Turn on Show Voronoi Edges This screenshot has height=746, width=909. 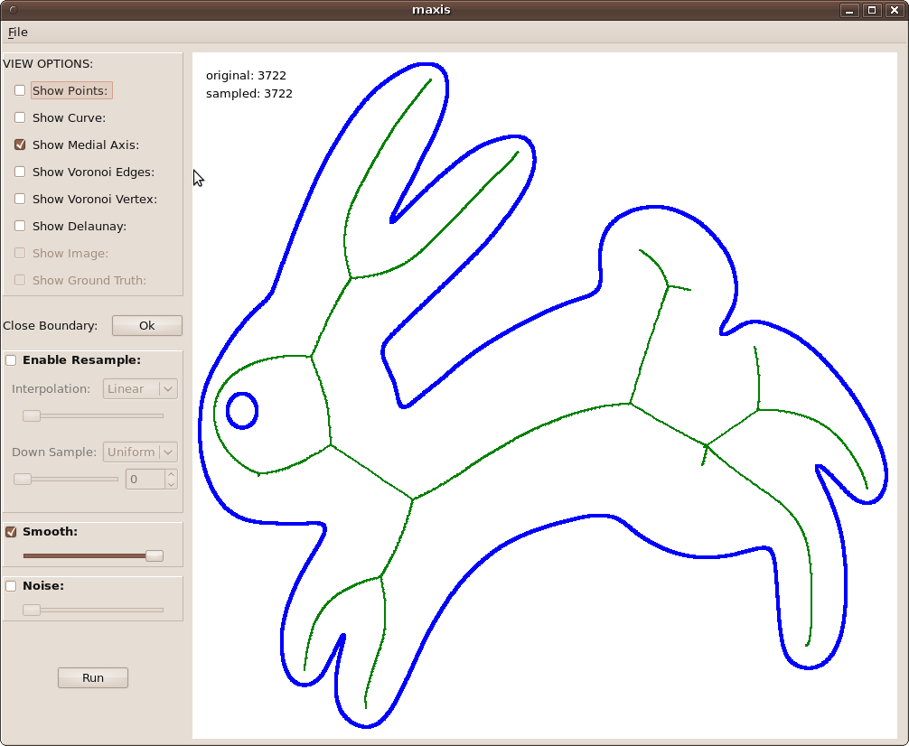pyautogui.click(x=20, y=172)
